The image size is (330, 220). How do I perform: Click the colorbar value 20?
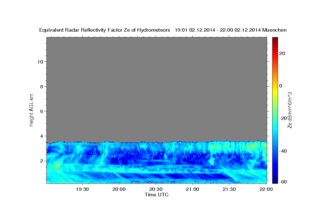[282, 53]
